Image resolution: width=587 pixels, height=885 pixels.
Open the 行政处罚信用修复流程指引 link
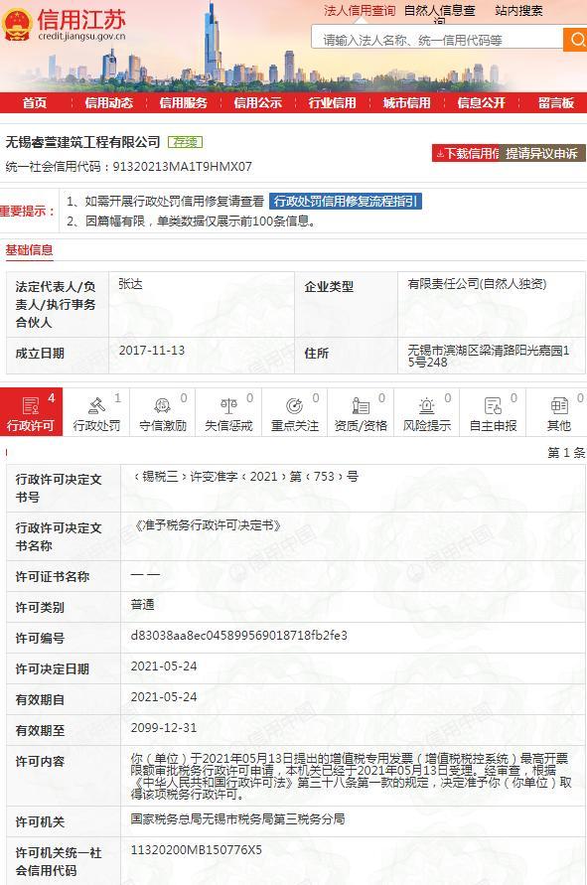346,201
